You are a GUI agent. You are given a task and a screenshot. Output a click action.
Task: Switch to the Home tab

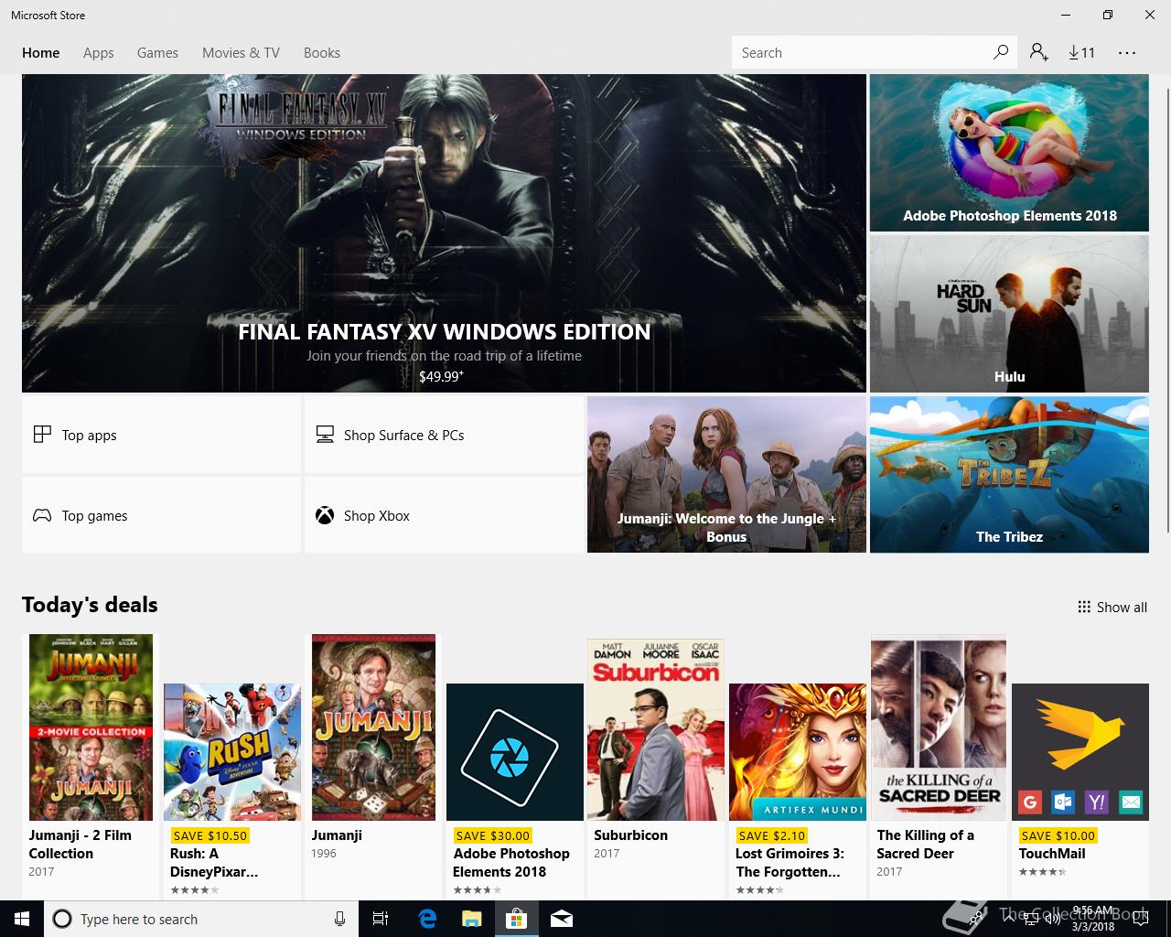tap(41, 53)
